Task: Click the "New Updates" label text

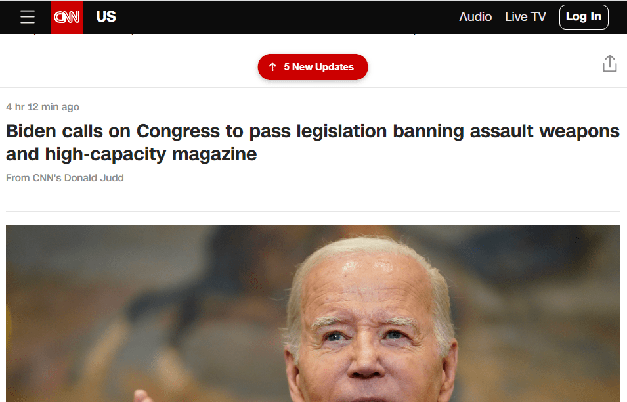Action: (323, 67)
